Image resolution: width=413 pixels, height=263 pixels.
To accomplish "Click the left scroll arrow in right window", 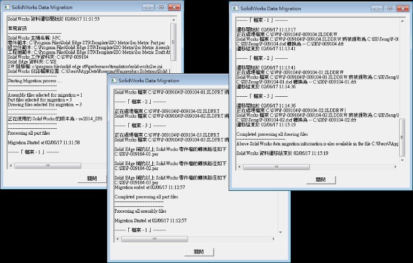I will [x=239, y=167].
